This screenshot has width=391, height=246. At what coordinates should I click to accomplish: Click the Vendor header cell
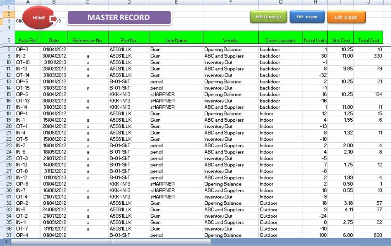point(231,37)
